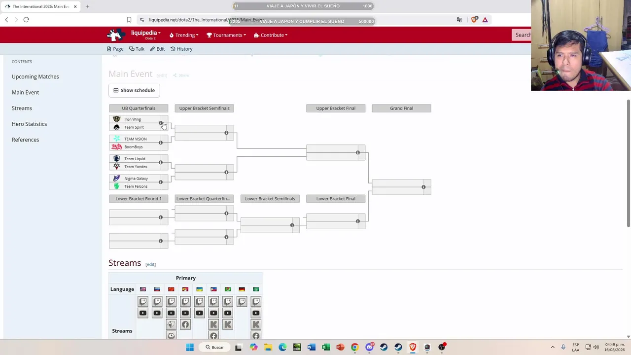Expand the liquipedia Dota 2 wiki dropdown
This screenshot has width=631, height=355.
(x=146, y=35)
